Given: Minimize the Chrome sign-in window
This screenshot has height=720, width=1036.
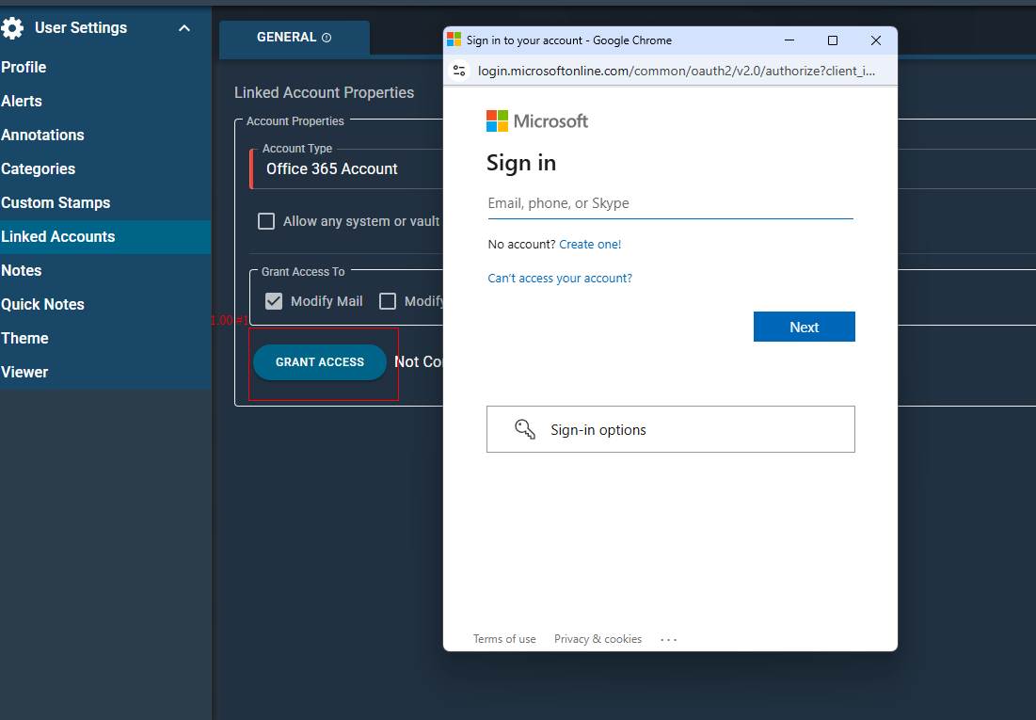Looking at the screenshot, I should point(789,40).
